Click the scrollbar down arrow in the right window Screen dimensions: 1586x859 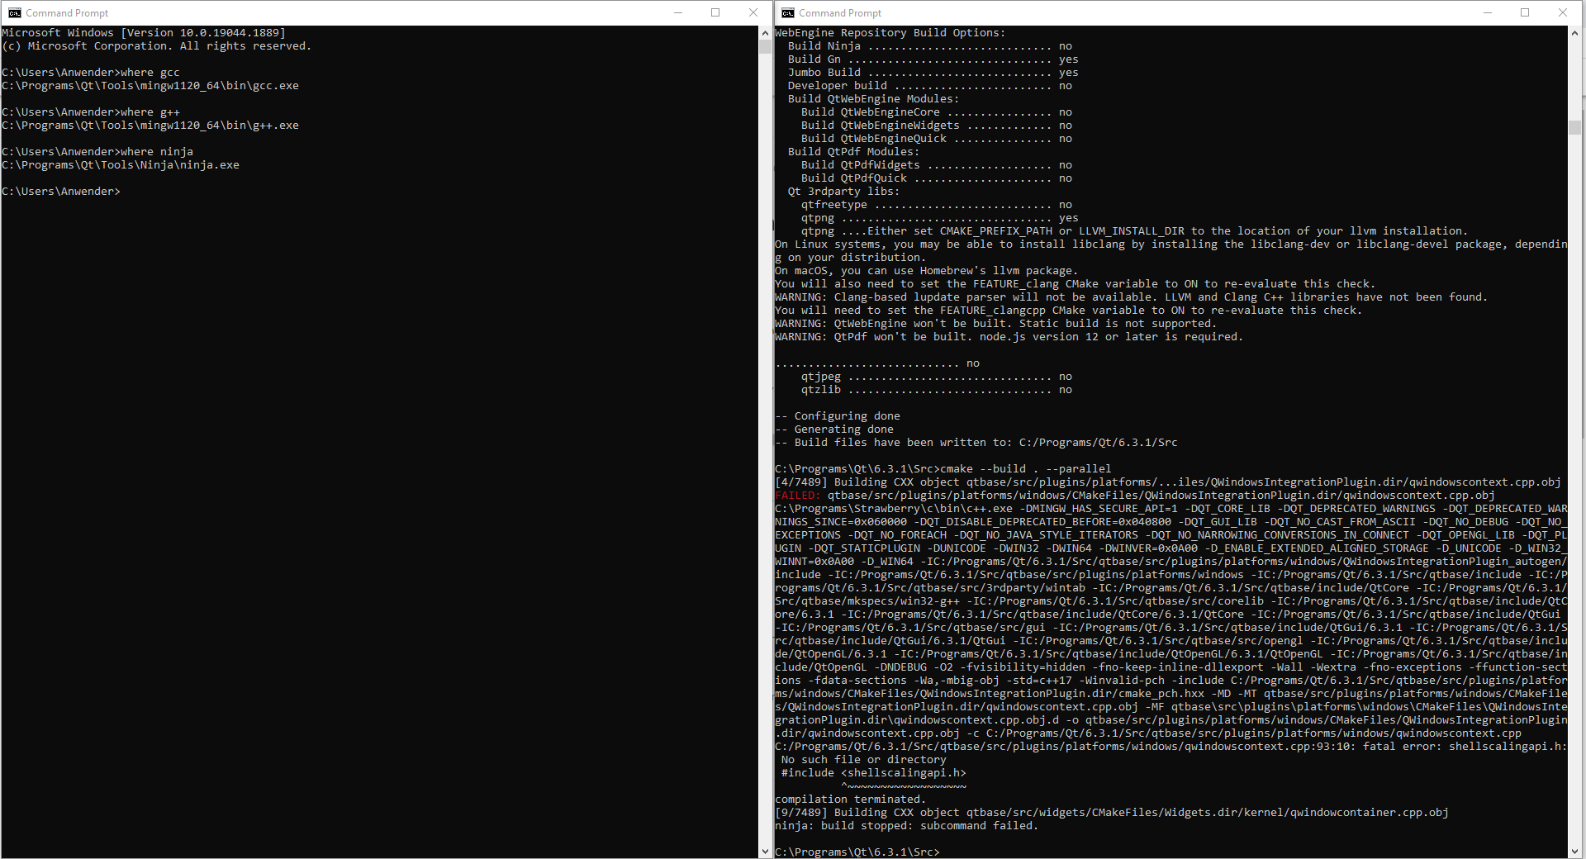[1574, 851]
